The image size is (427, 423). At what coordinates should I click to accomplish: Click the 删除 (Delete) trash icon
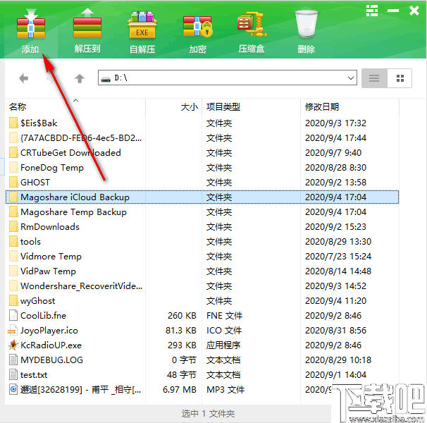click(x=307, y=24)
